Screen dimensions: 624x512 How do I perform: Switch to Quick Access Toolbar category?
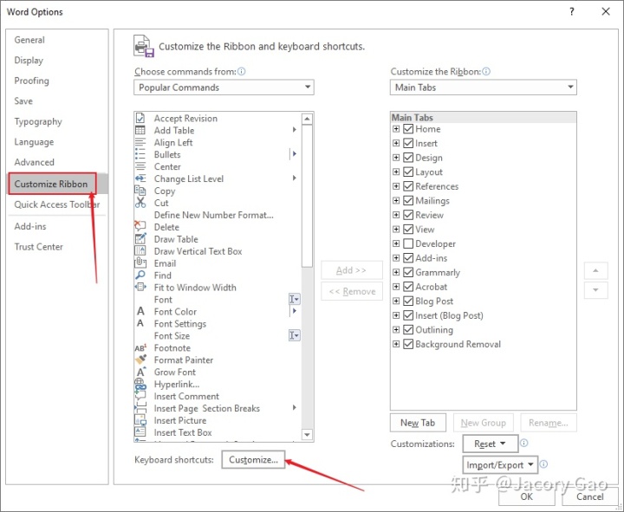[57, 204]
